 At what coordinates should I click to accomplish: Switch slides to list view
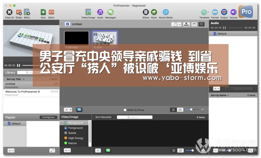click(180, 110)
